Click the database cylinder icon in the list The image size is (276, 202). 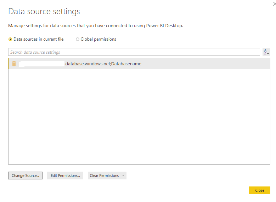click(14, 64)
